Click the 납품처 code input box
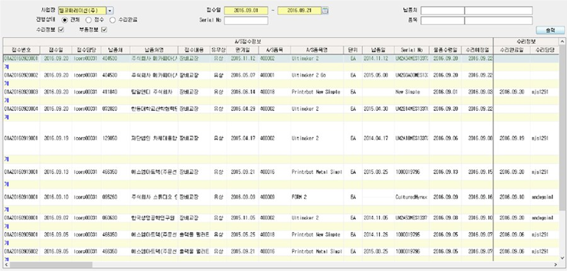Screen dimensions: 567x271 443,11
